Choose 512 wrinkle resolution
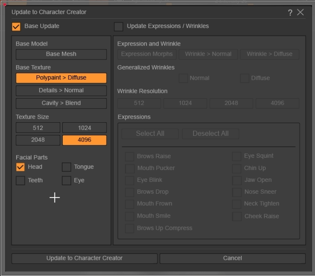This screenshot has height=276, width=315. click(x=139, y=103)
